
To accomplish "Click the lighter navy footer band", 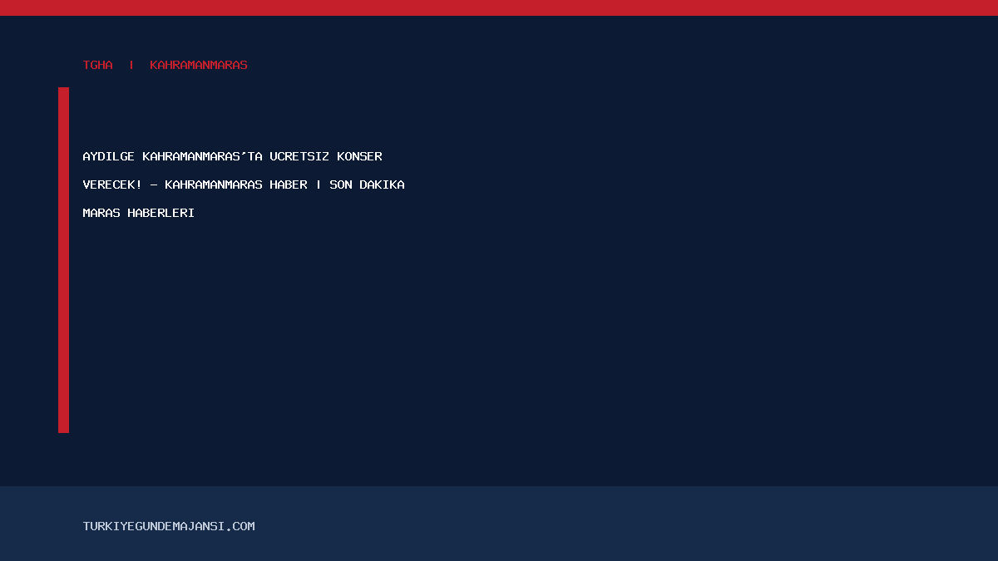I will 499,524.
